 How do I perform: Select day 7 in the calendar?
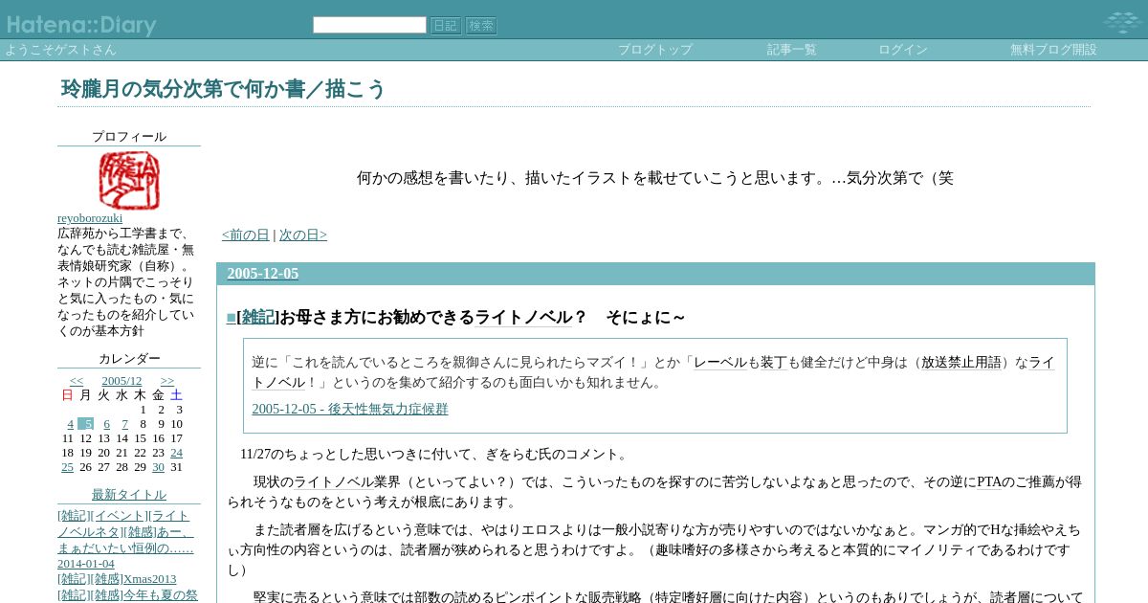(x=124, y=424)
